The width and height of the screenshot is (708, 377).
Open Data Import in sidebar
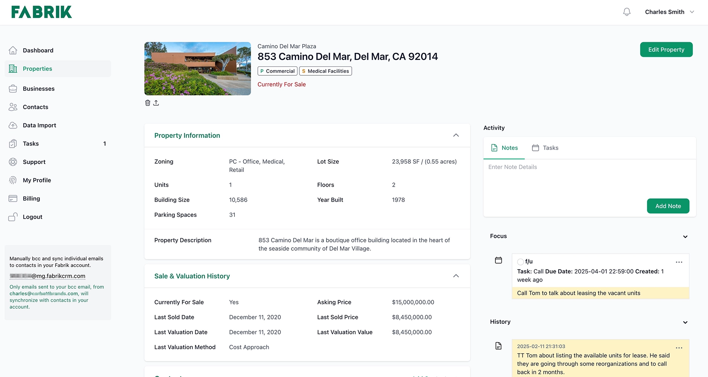(58, 125)
